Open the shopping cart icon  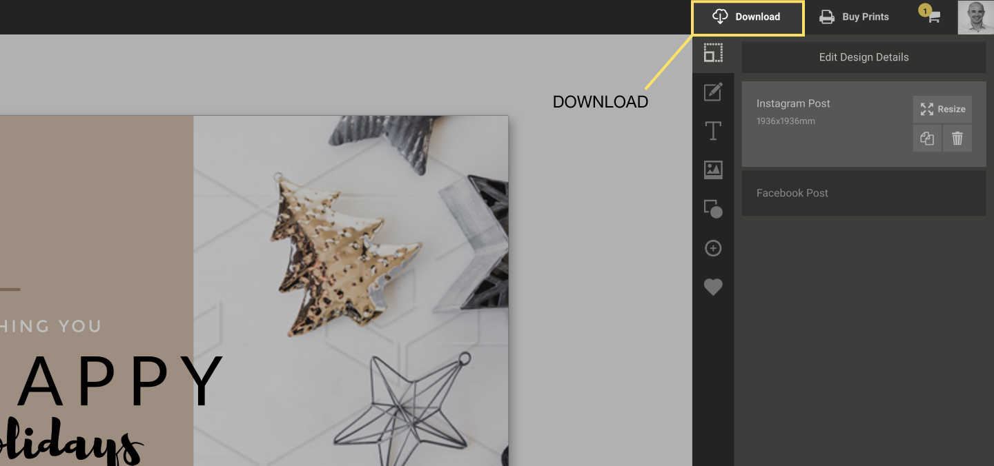933,17
